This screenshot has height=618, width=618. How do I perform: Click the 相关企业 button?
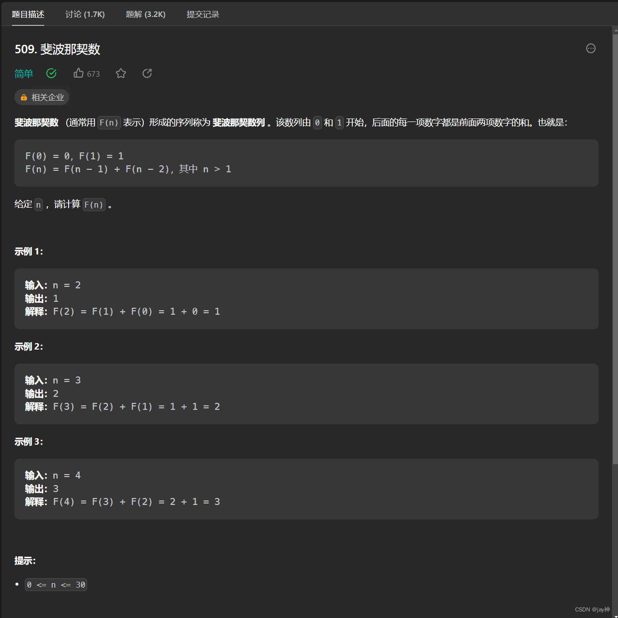click(x=42, y=97)
